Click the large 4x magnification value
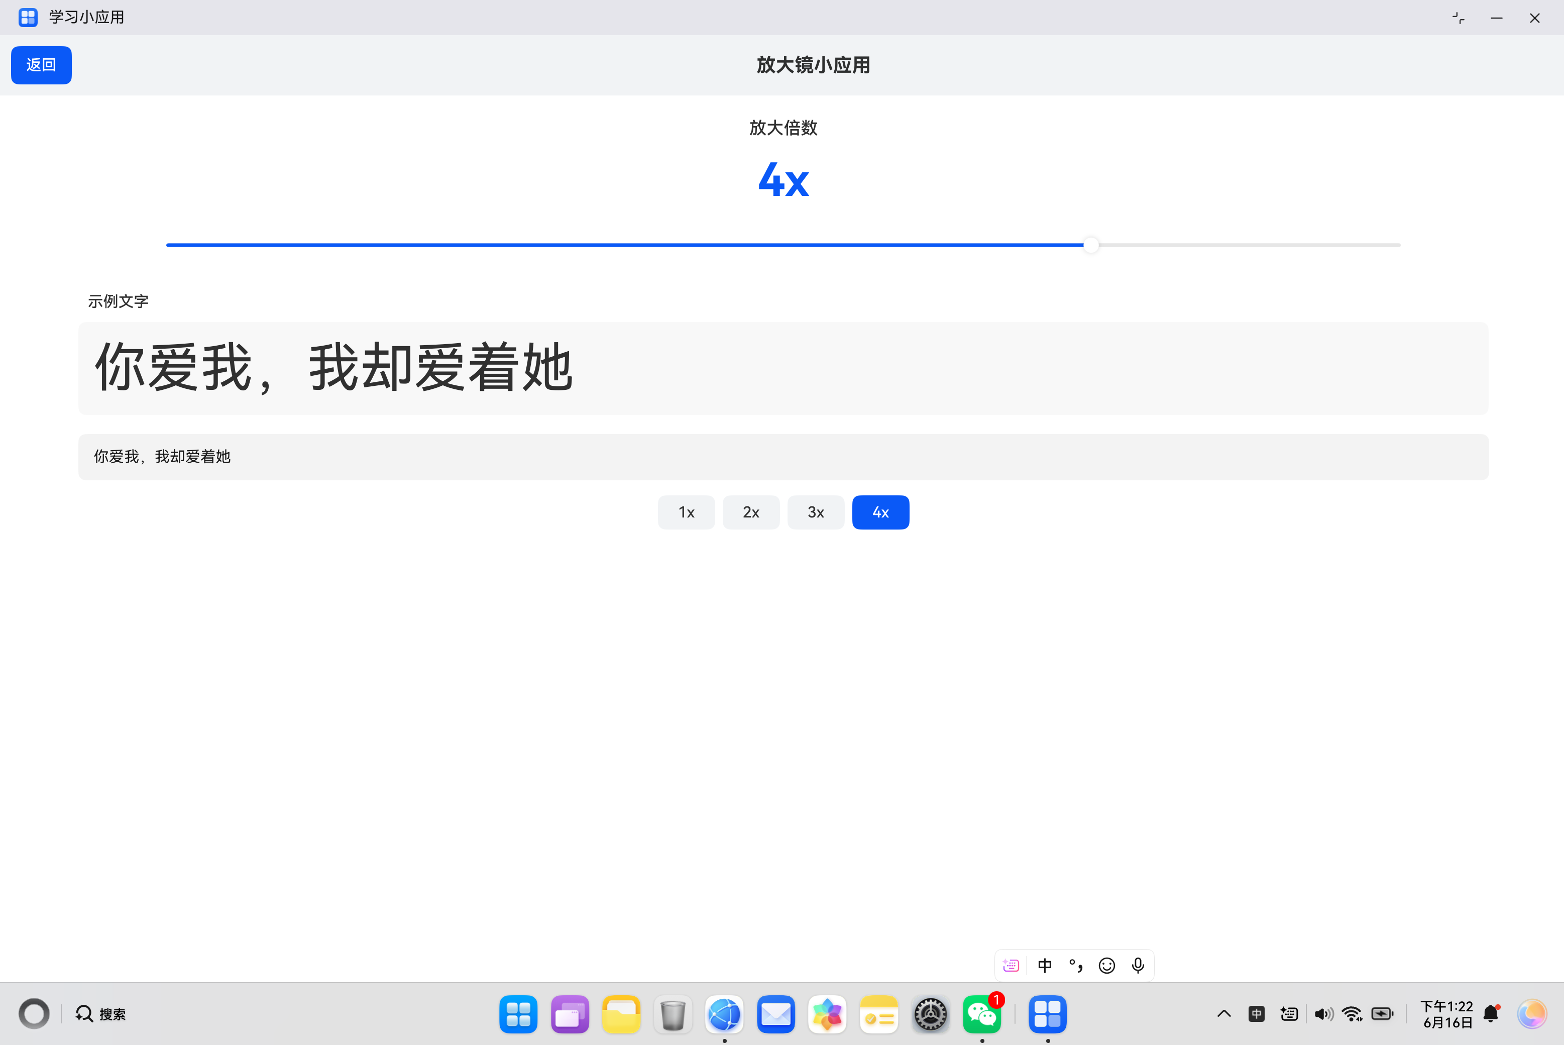Image resolution: width=1564 pixels, height=1045 pixels. tap(784, 180)
